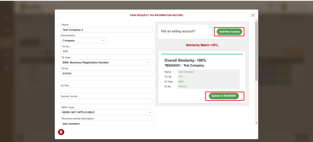Click the matched Tin No value in similarity card
Viewport: 313px width, 142px height.
click(x=181, y=77)
